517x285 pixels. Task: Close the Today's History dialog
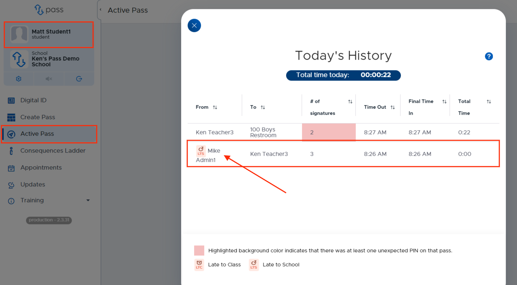pos(194,26)
